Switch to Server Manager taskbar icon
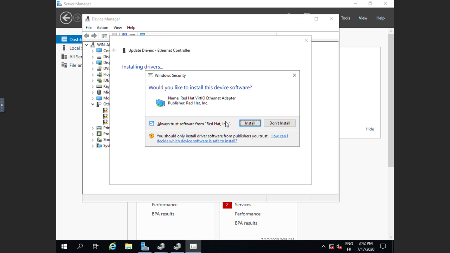Viewport: 450px width, 253px height. click(x=145, y=246)
